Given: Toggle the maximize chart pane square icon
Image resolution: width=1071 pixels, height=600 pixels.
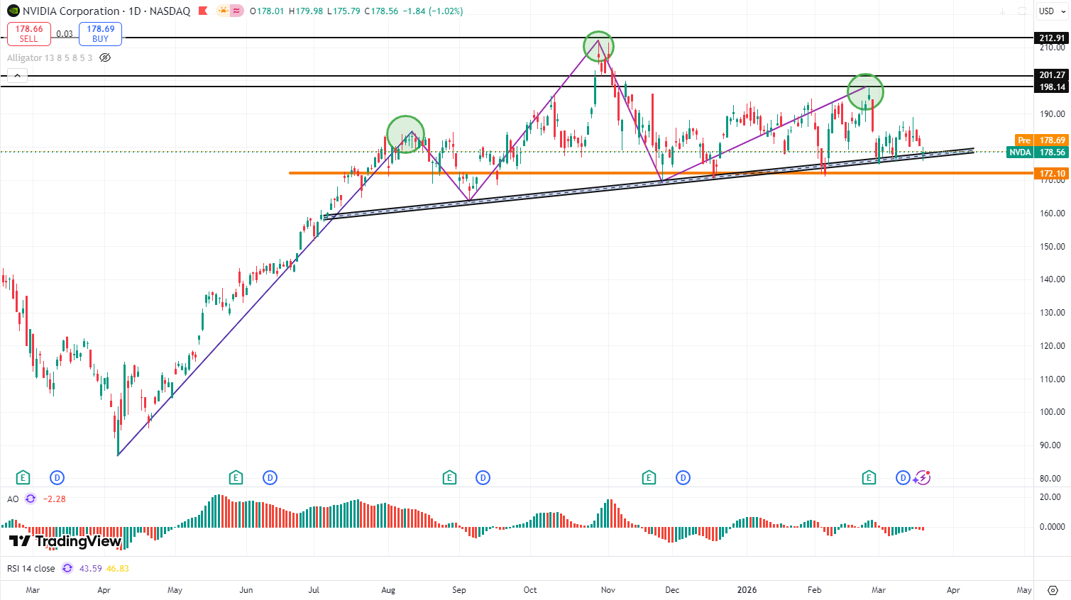Looking at the screenshot, I should 1022,11.
